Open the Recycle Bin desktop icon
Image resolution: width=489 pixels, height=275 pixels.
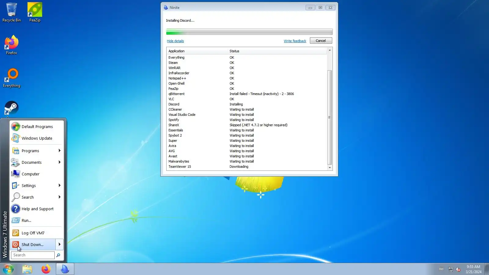click(12, 12)
